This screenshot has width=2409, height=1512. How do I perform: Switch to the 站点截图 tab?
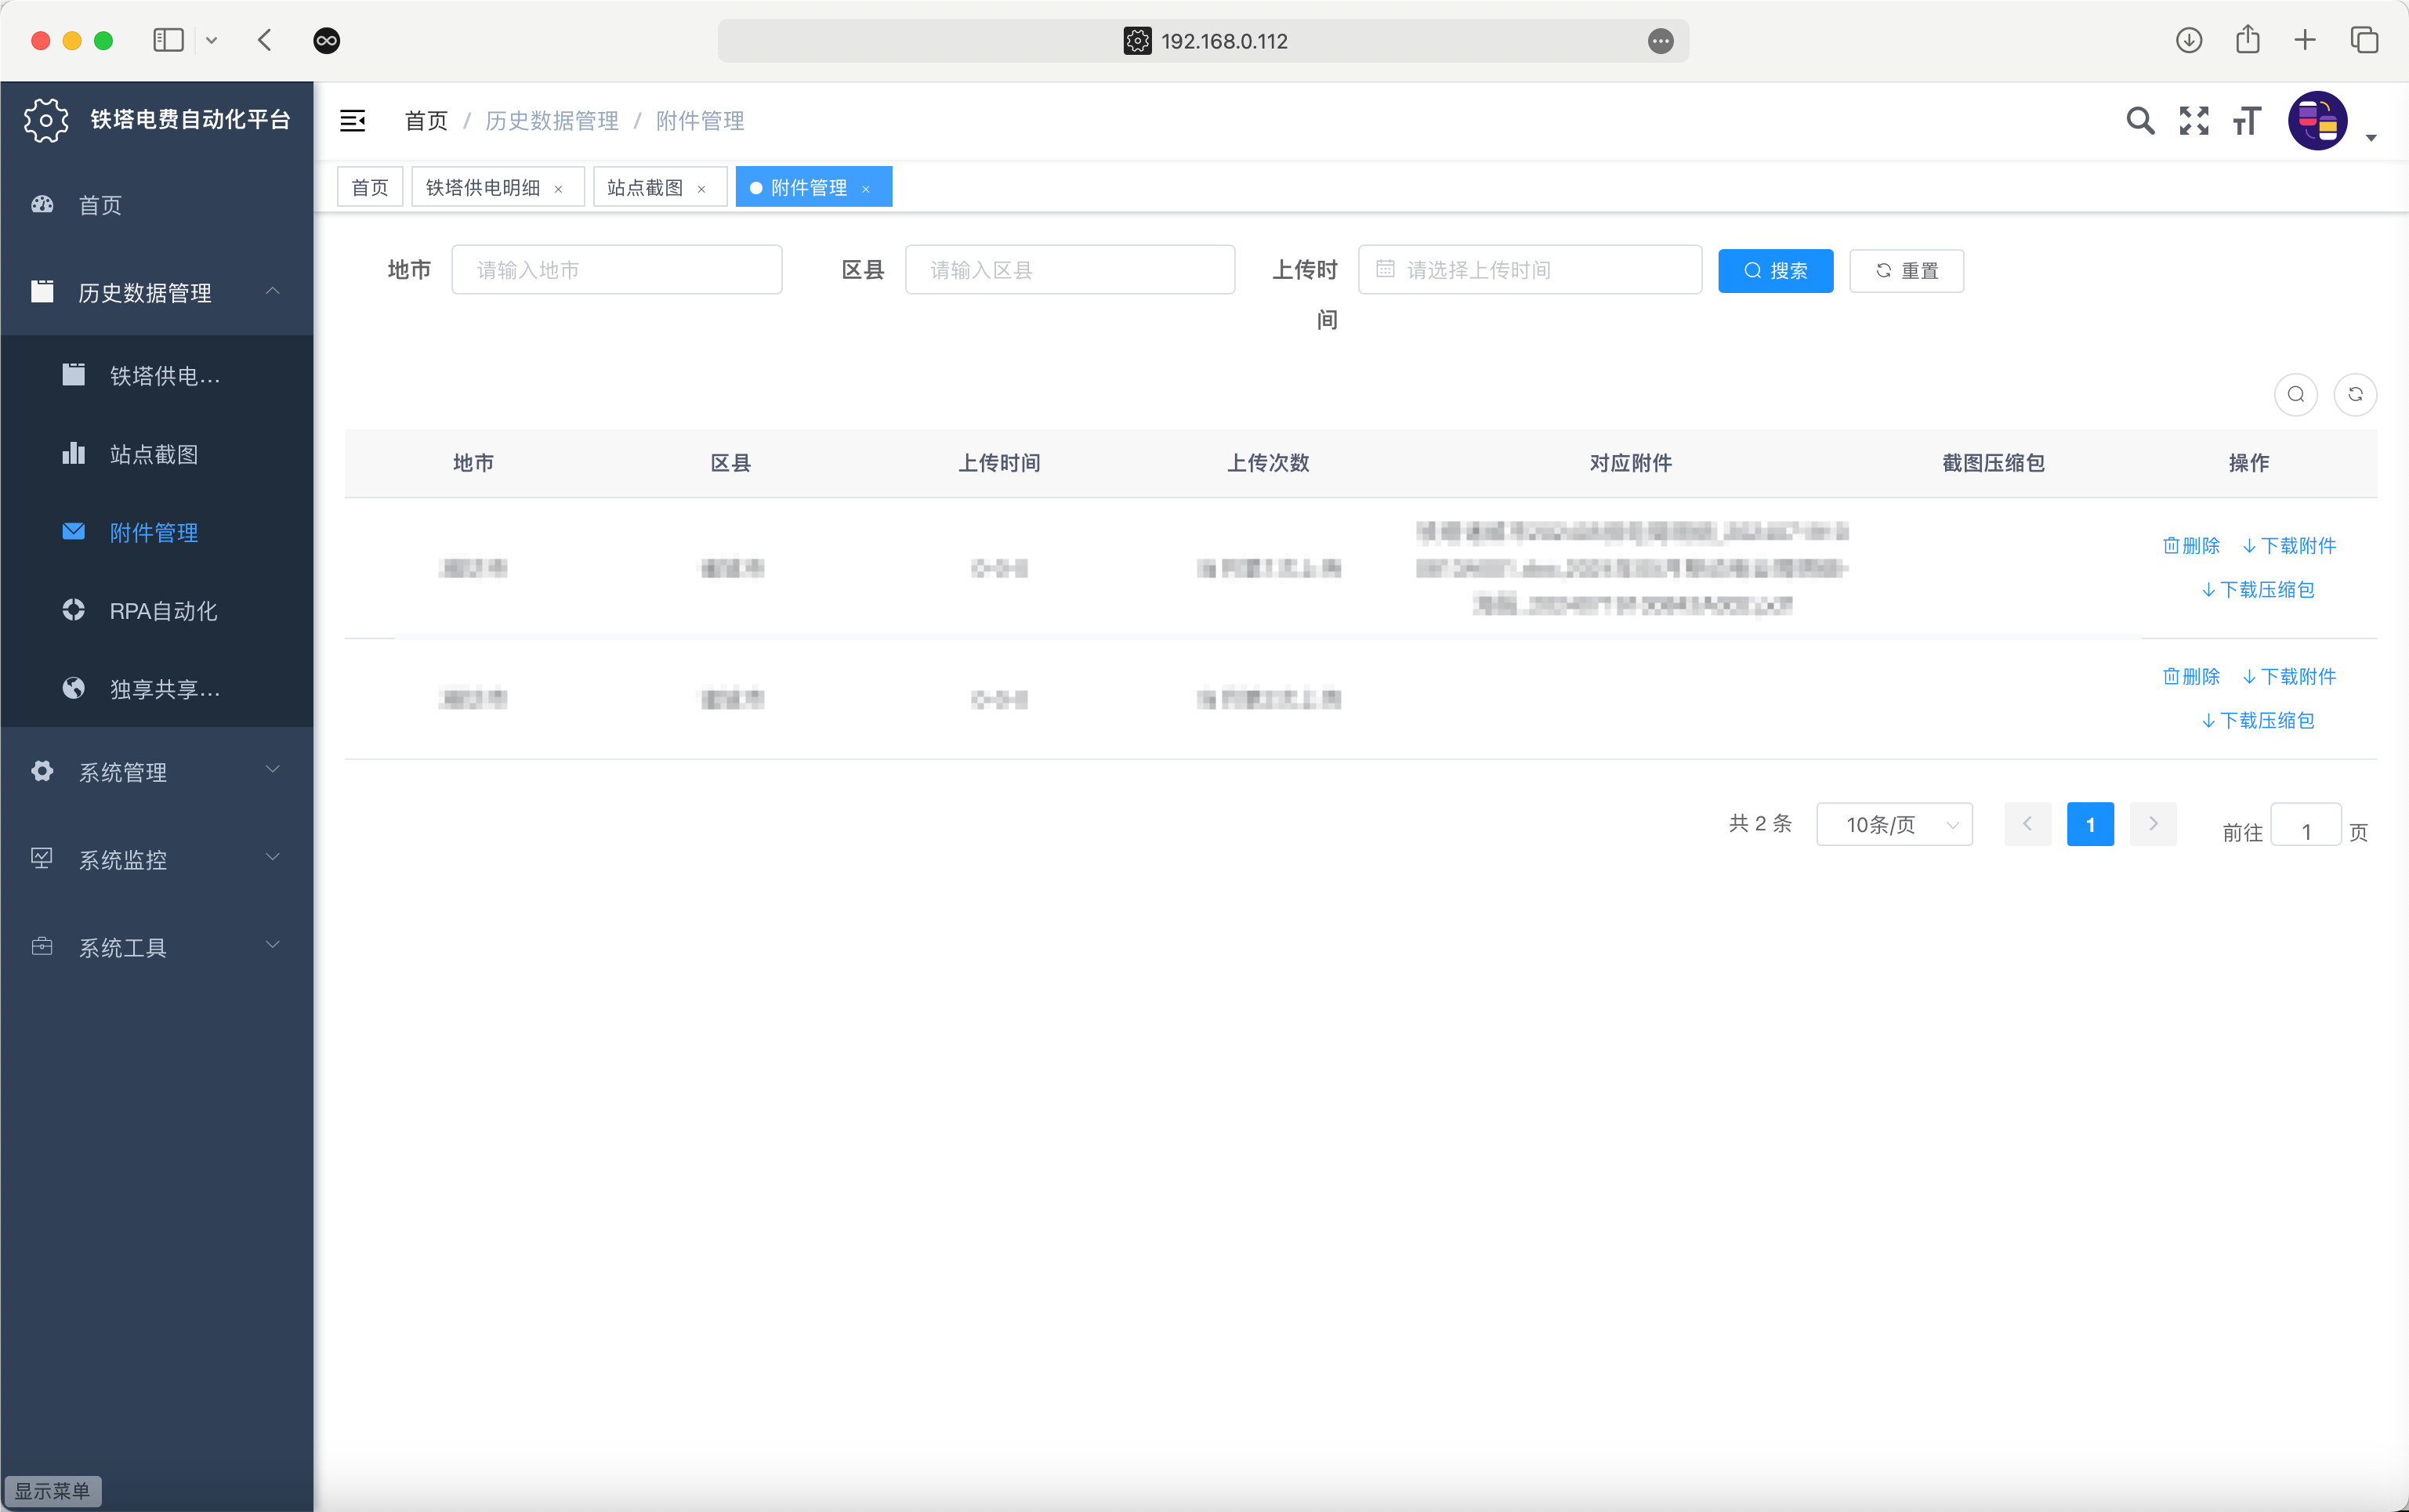pyautogui.click(x=645, y=187)
